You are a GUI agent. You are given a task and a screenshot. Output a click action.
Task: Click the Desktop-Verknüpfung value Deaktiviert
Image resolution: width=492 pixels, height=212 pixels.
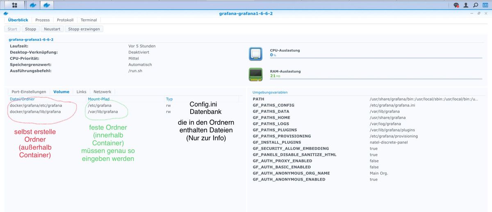(x=139, y=52)
